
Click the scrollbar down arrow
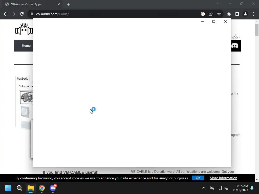click(x=257, y=180)
